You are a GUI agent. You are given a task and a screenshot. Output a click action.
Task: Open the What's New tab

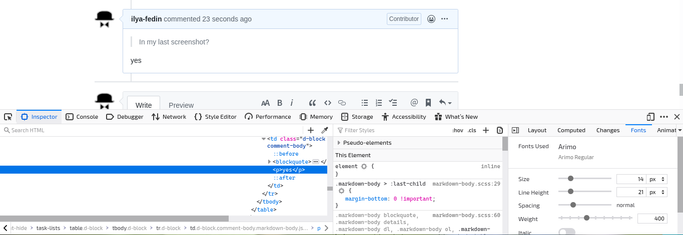click(456, 117)
